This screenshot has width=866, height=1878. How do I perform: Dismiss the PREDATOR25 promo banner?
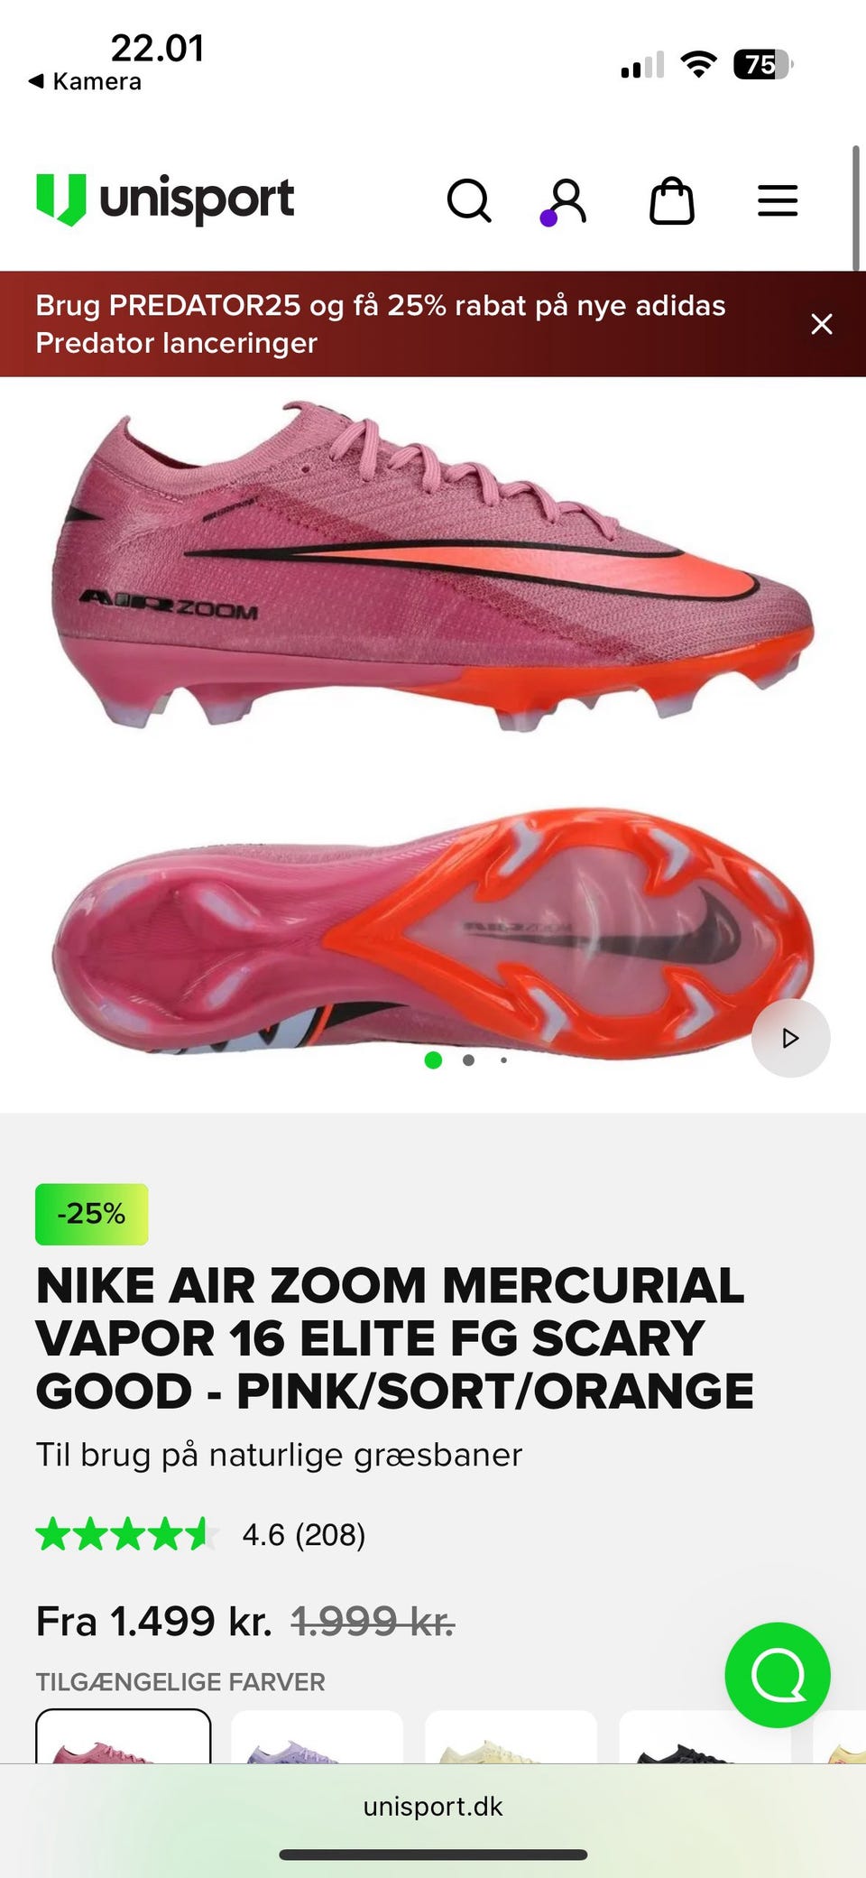click(x=821, y=324)
